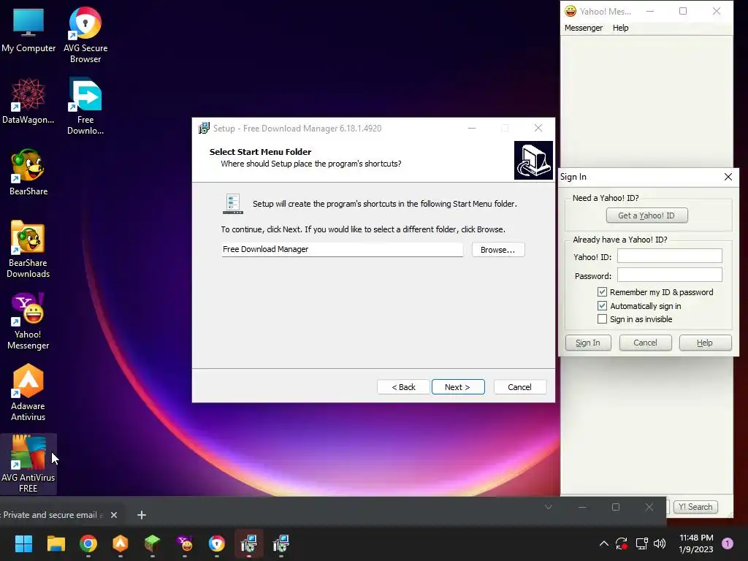Viewport: 748px width, 561px height.
Task: Click the Sign In button
Action: click(588, 343)
